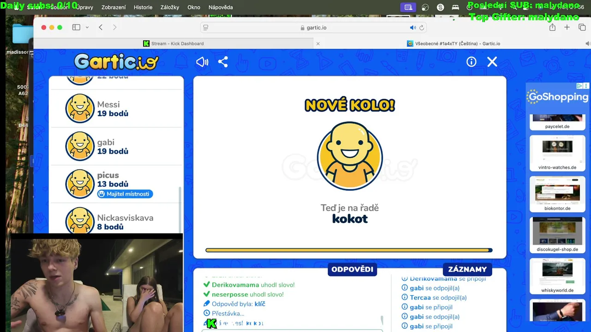Go back in Safari history
The height and width of the screenshot is (332, 591).
(101, 27)
